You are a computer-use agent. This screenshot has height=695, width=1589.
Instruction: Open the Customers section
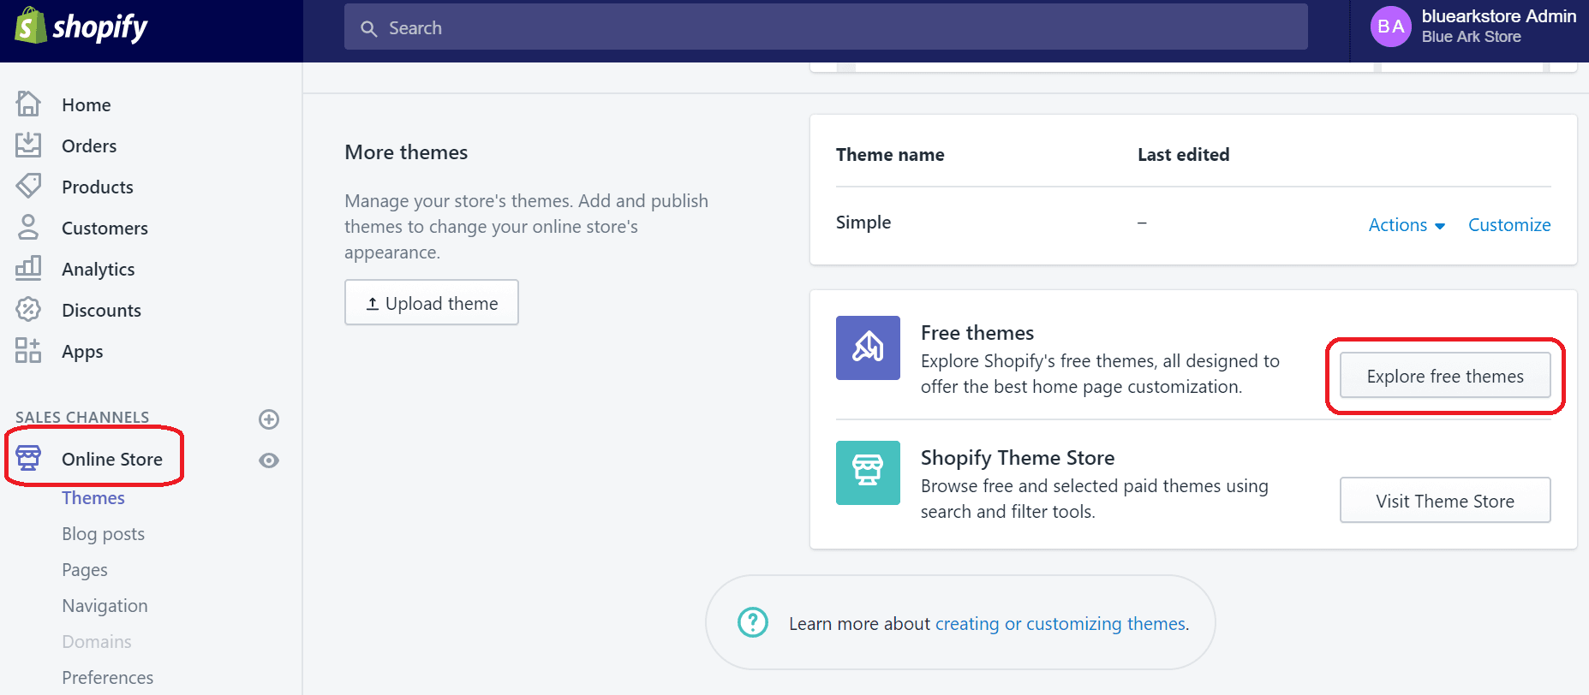[x=105, y=228]
